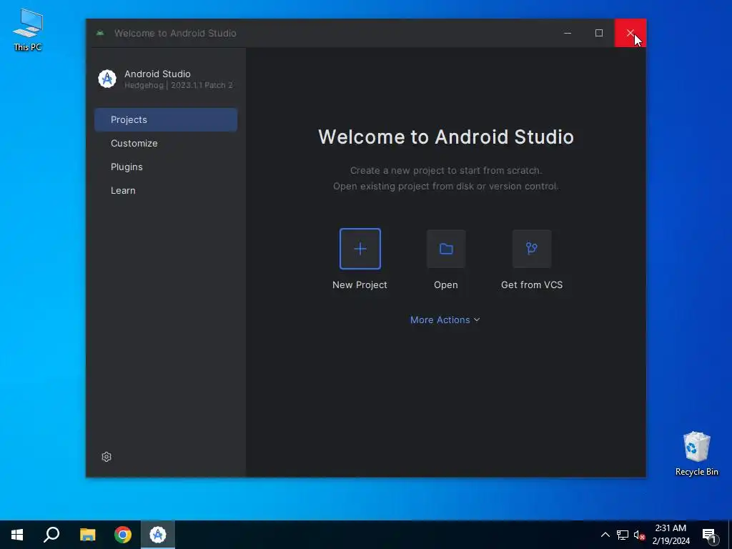This screenshot has width=732, height=549.
Task: Show hidden system tray icons
Action: click(x=605, y=535)
